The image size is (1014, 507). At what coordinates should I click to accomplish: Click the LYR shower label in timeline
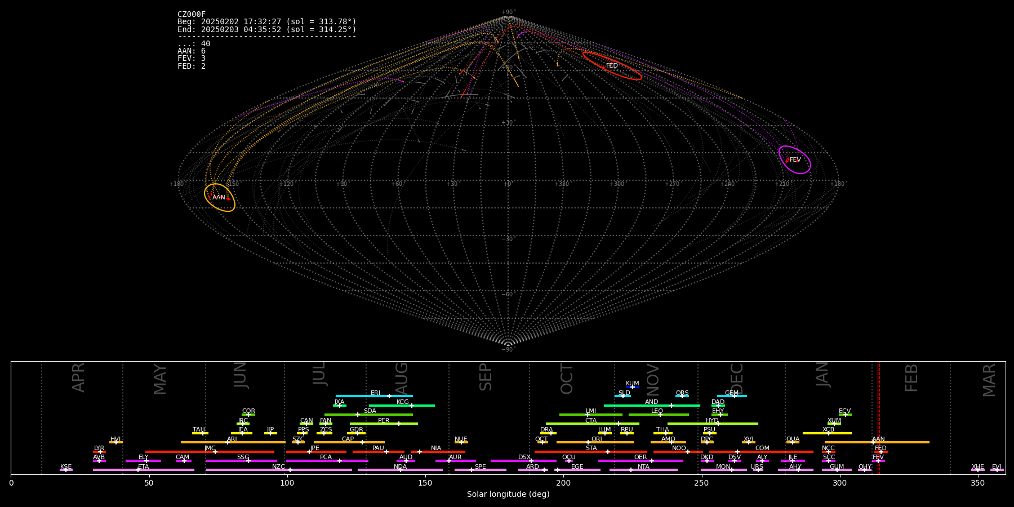coord(99,448)
